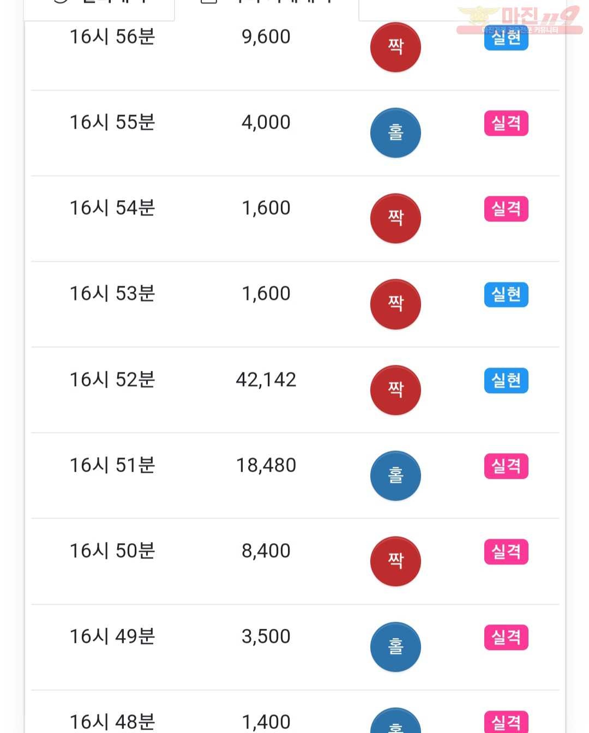Select the red 짝 circle at 16시 54분
The height and width of the screenshot is (733, 589).
coord(395,218)
